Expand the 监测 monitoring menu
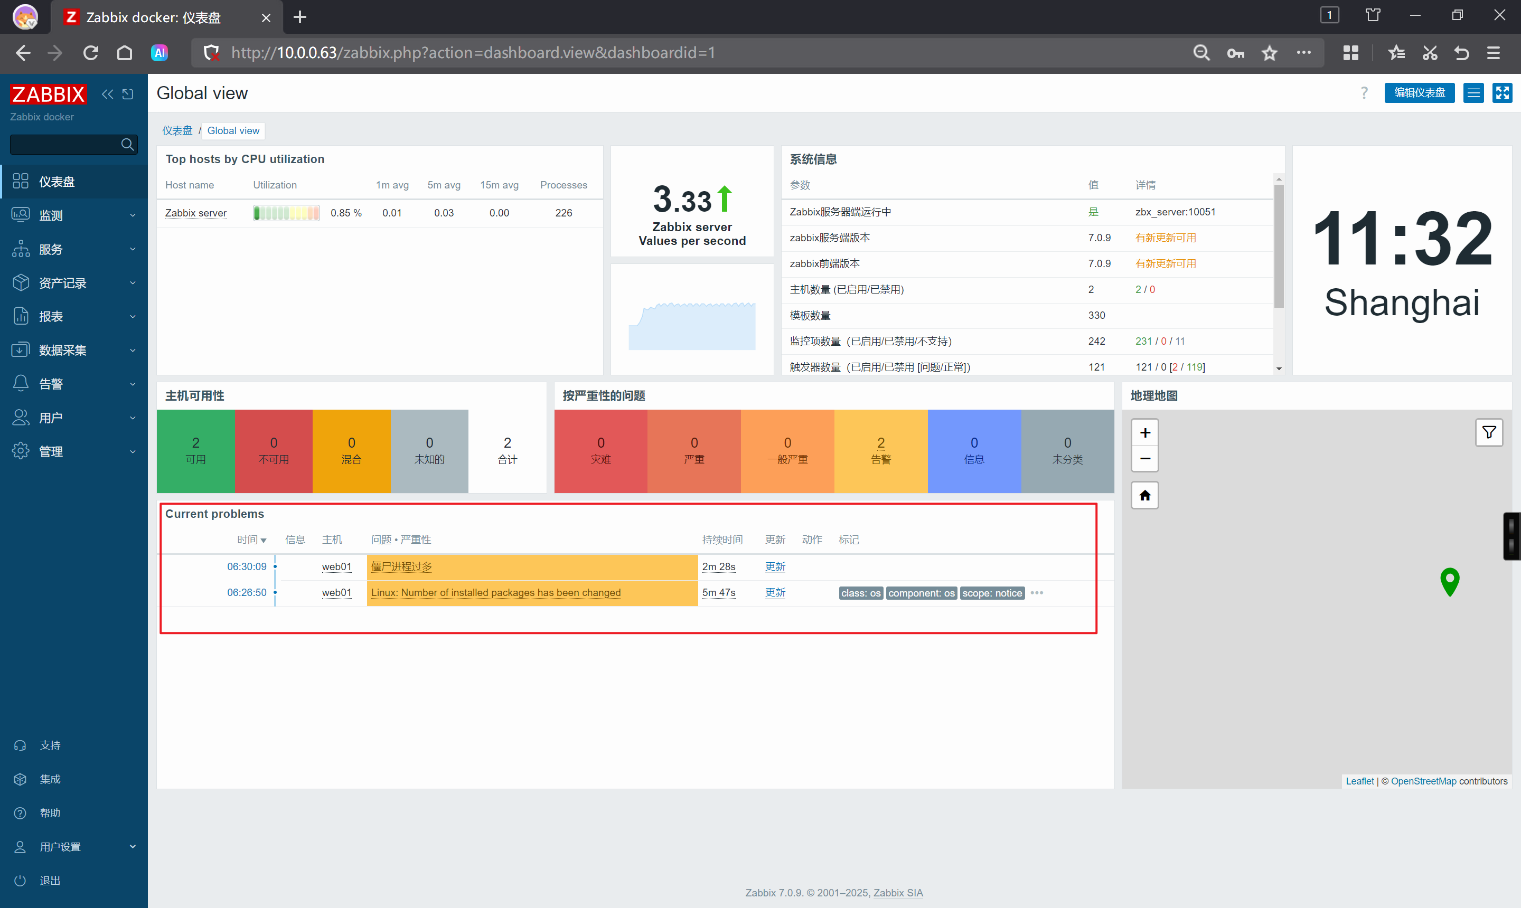This screenshot has width=1521, height=908. coord(73,215)
